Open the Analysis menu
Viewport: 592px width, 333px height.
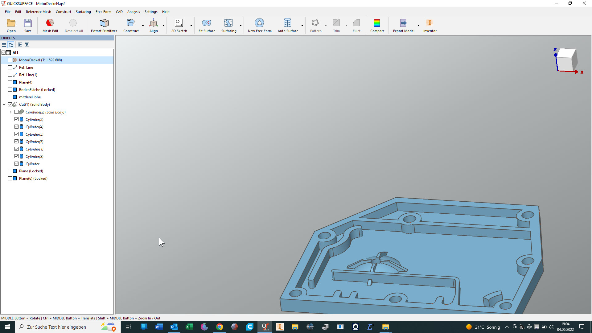pos(133,12)
